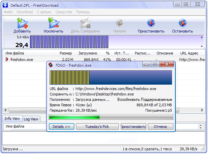Expand details with Details >> button
The image size is (208, 154).
point(61,127)
